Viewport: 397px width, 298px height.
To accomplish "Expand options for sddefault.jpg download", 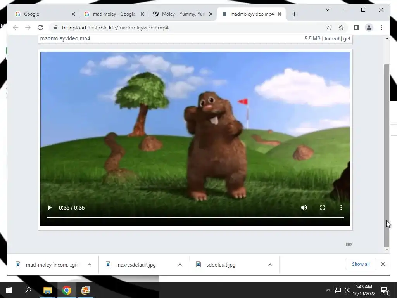I will [x=270, y=265].
